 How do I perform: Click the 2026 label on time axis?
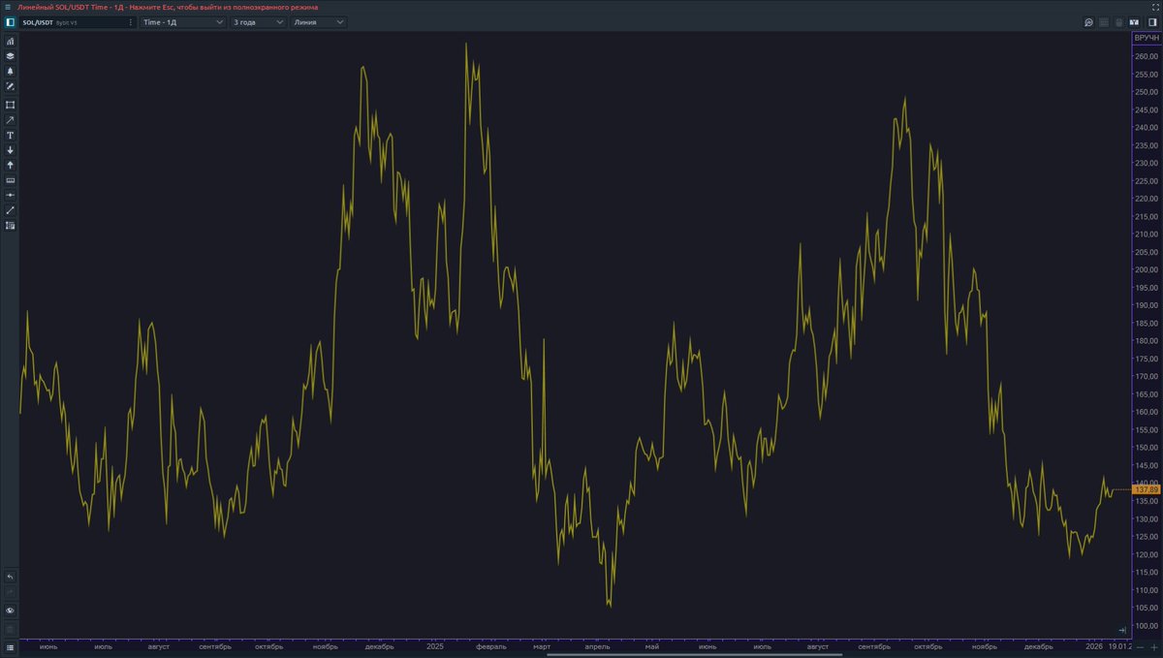coord(1094,646)
